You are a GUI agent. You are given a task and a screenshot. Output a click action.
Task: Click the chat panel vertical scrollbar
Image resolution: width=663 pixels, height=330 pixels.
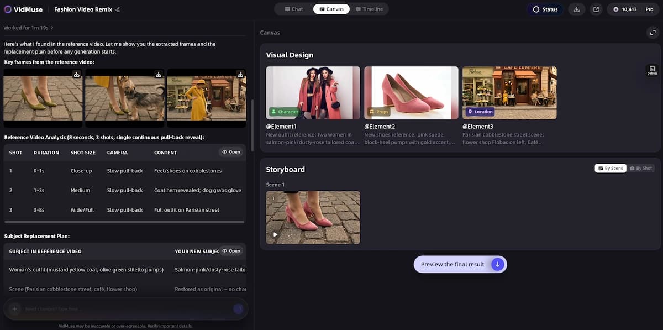[x=252, y=125]
